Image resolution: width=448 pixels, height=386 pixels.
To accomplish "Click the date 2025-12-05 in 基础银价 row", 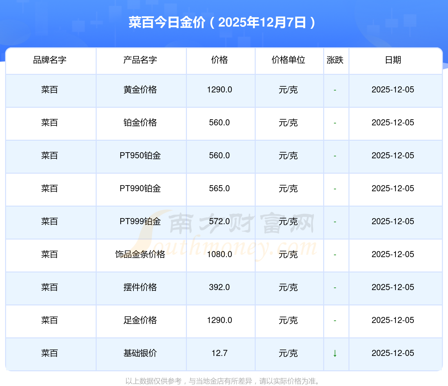I will coord(393,353).
